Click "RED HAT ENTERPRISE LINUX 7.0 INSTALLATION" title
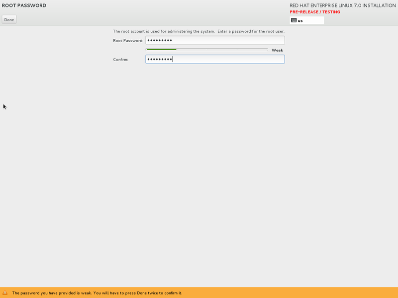 (343, 5)
